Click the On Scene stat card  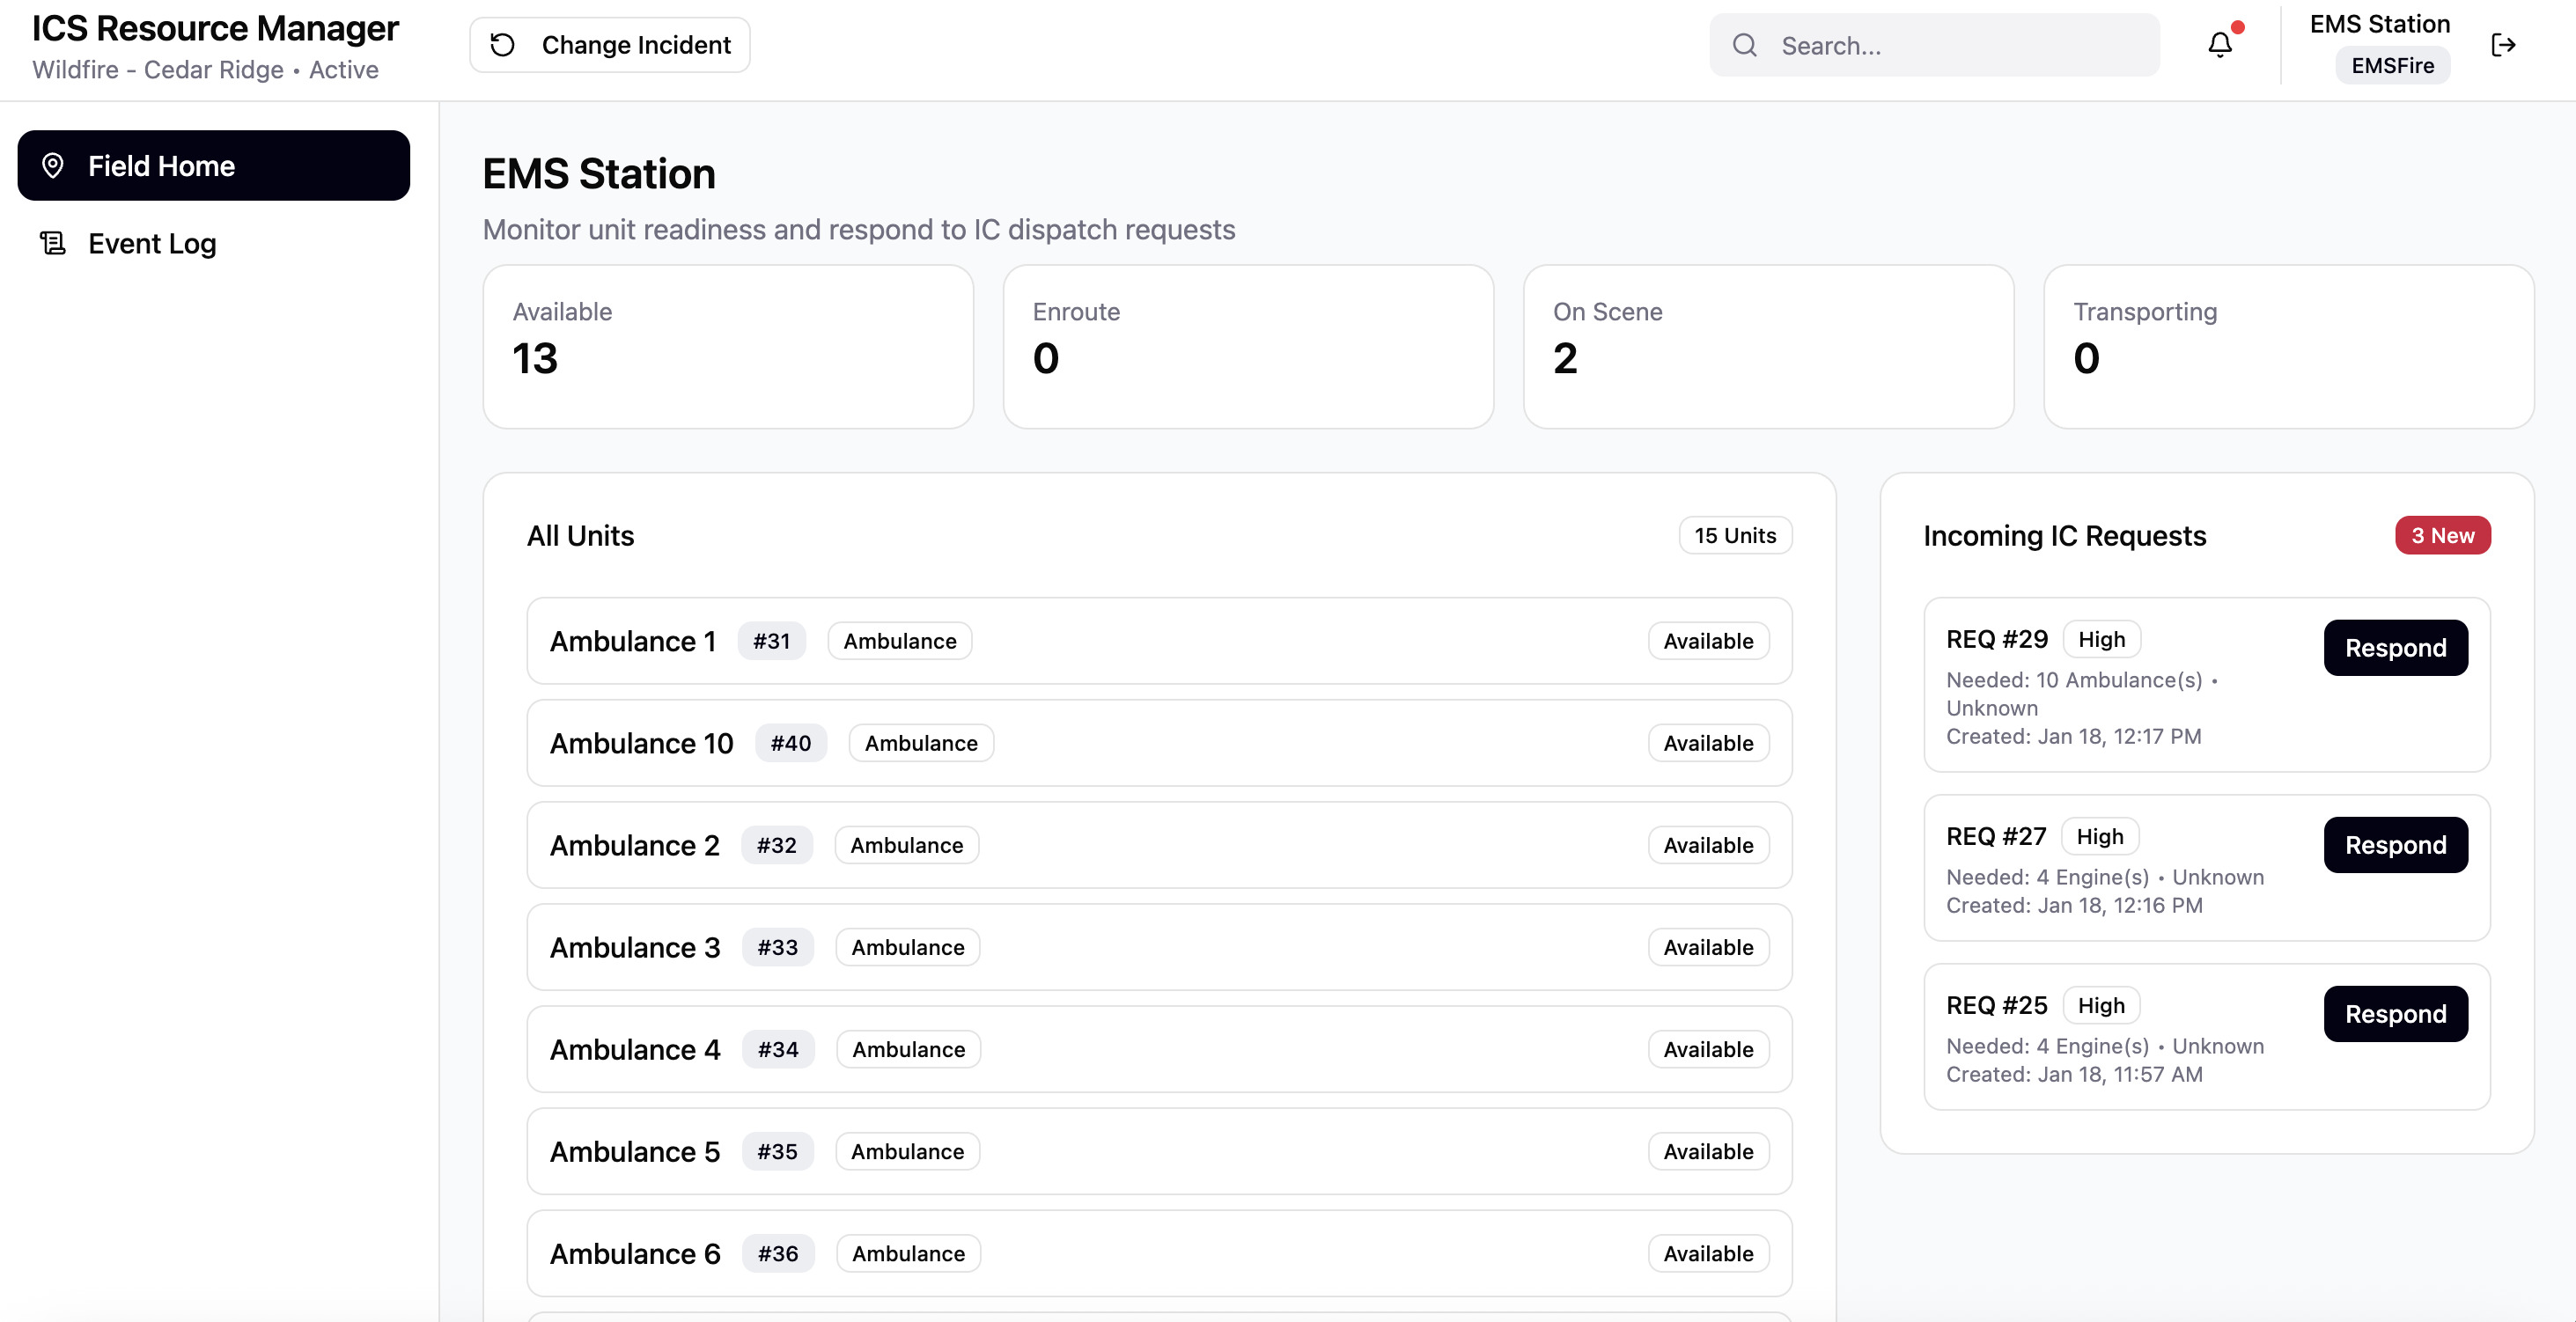(x=1767, y=346)
